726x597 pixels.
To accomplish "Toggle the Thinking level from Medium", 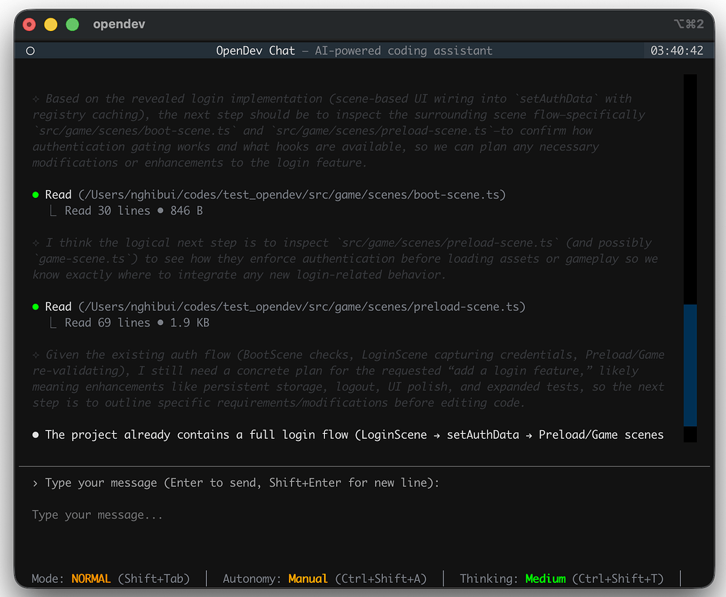I will pos(545,579).
